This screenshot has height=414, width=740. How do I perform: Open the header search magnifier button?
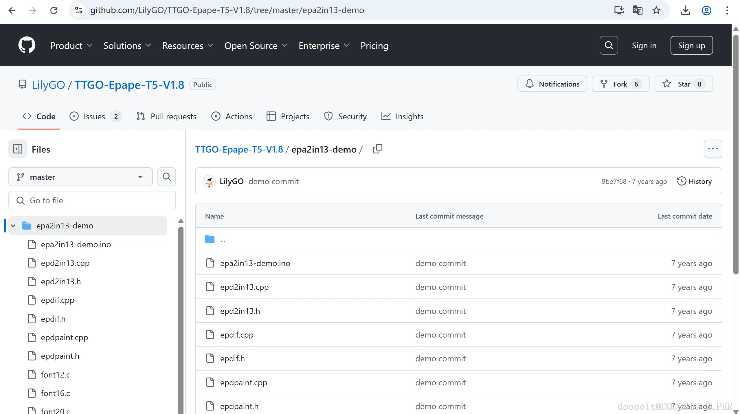[609, 45]
